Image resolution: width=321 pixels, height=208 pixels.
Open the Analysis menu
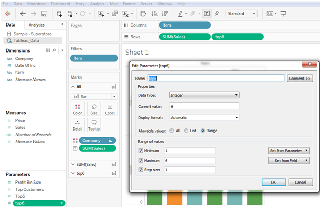97,4
